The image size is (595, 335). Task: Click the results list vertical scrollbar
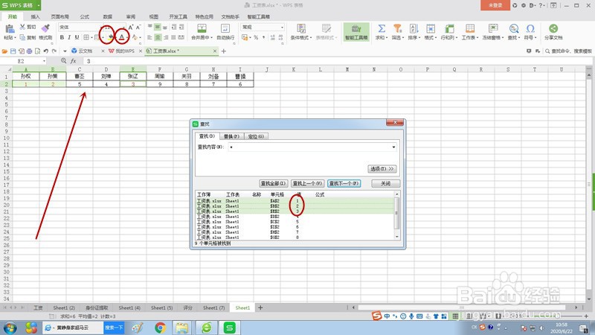397,215
